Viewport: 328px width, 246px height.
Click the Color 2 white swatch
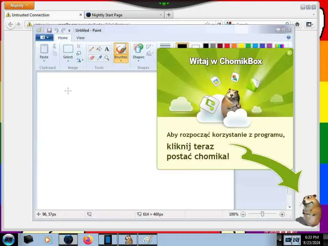[196, 46]
